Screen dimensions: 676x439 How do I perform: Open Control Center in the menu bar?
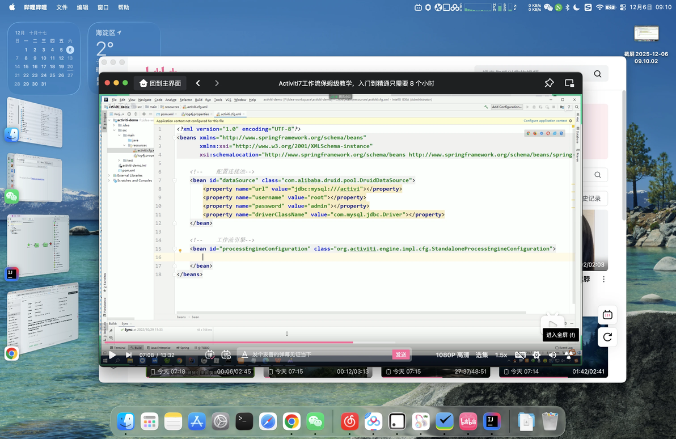point(623,7)
